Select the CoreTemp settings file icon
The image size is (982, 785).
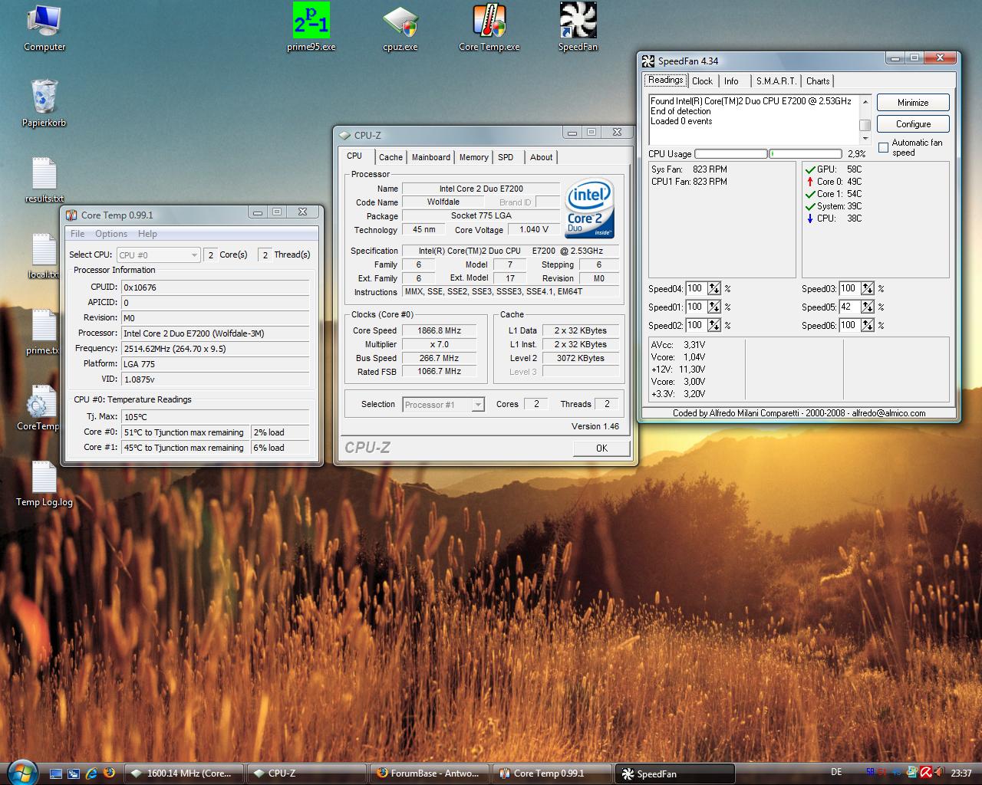[38, 408]
